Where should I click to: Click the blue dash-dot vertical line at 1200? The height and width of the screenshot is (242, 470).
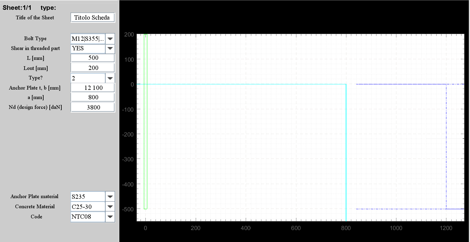click(446, 146)
